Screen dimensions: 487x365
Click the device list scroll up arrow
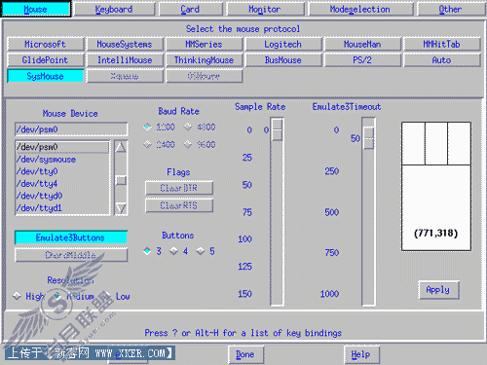121,148
